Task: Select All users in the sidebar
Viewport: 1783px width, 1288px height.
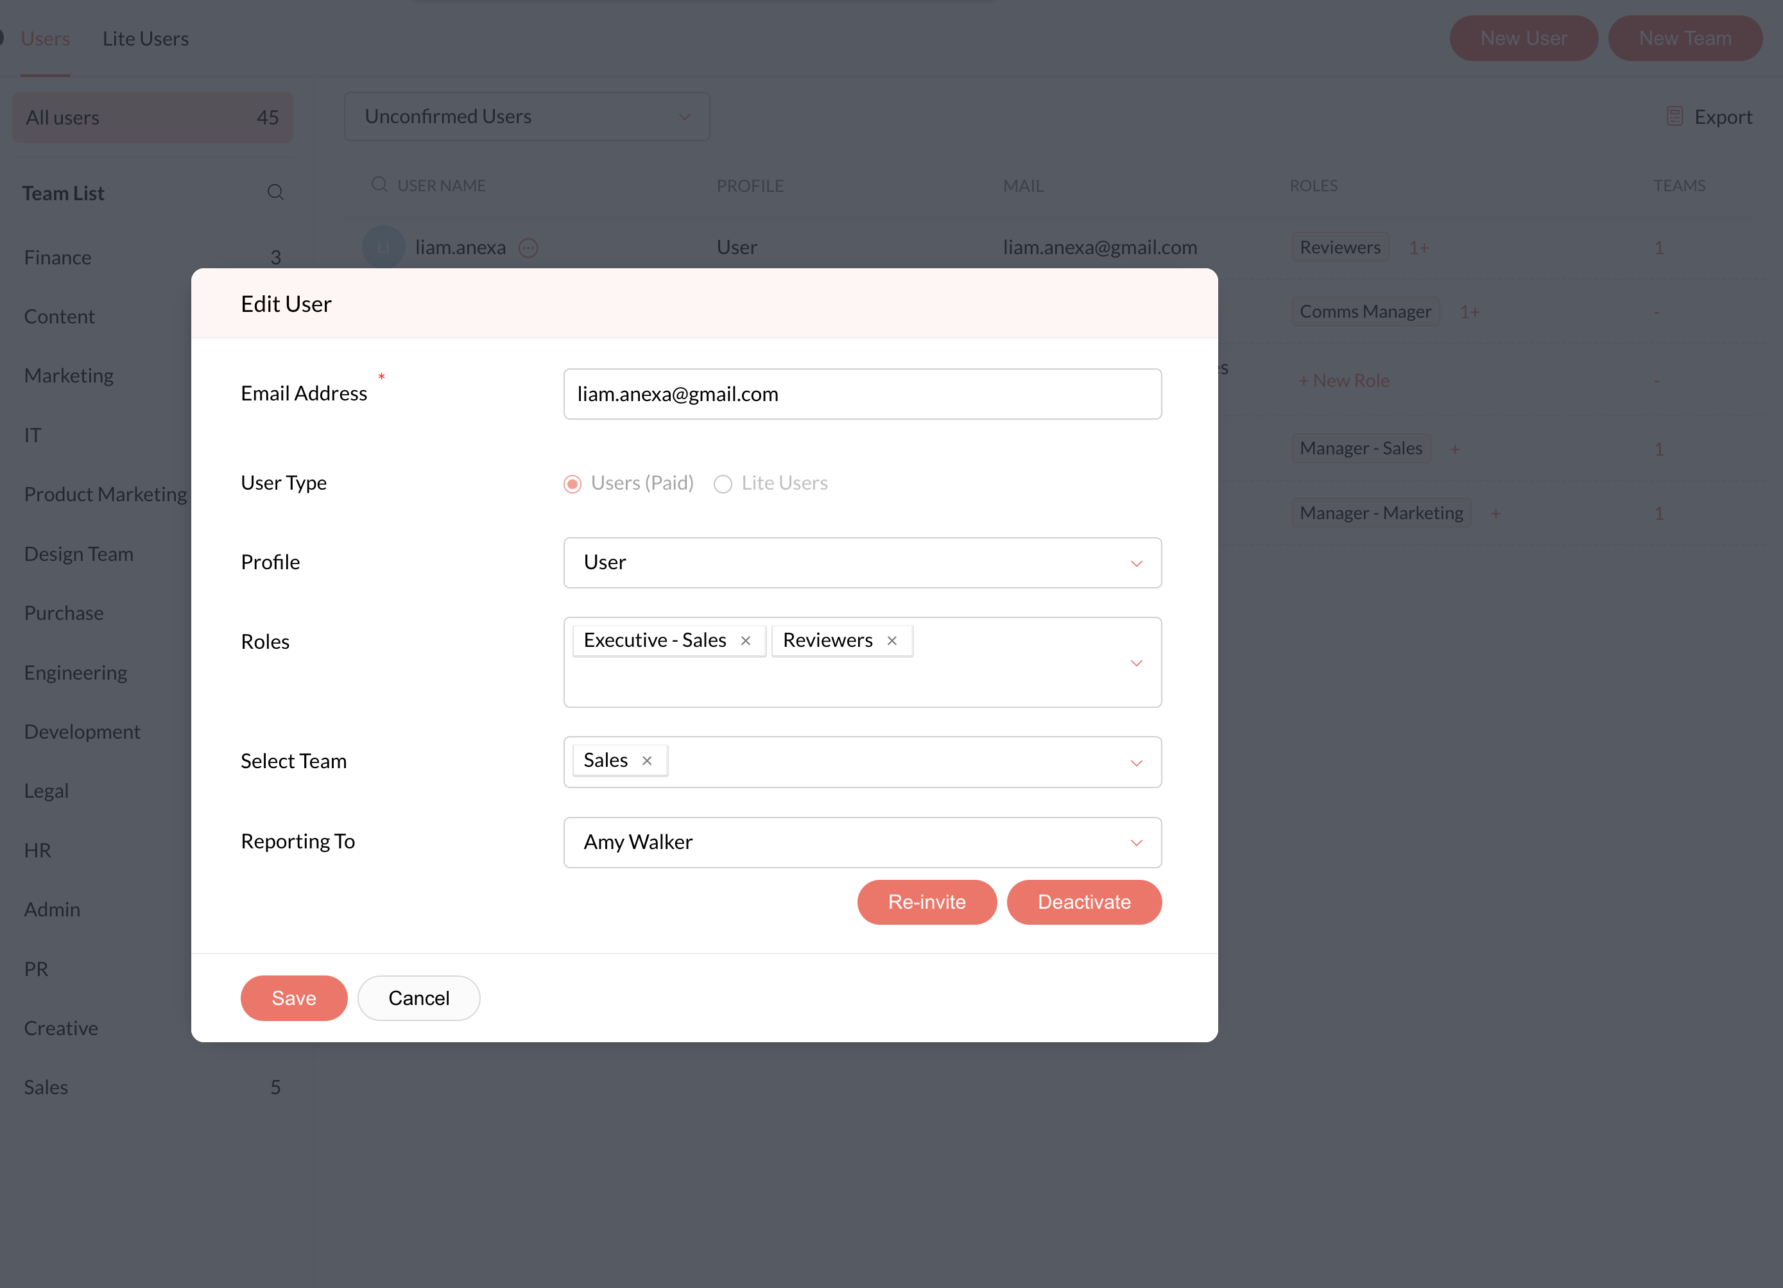Action: pyautogui.click(x=153, y=117)
